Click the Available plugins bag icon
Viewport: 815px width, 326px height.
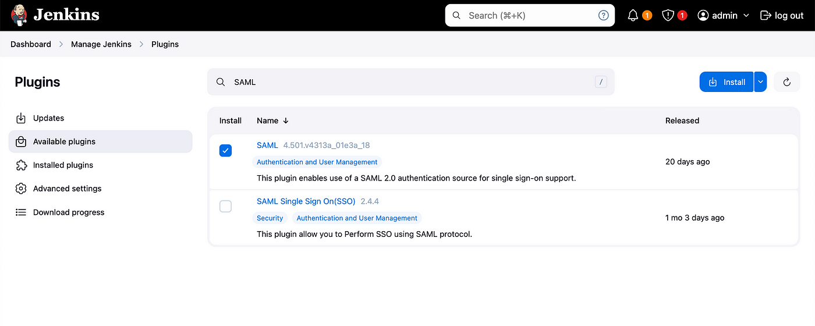(21, 141)
